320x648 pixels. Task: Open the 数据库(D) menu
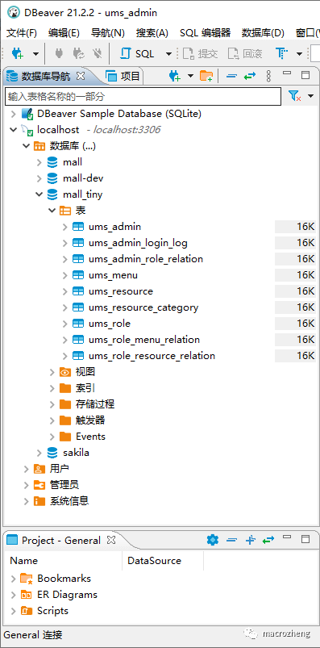point(263,33)
